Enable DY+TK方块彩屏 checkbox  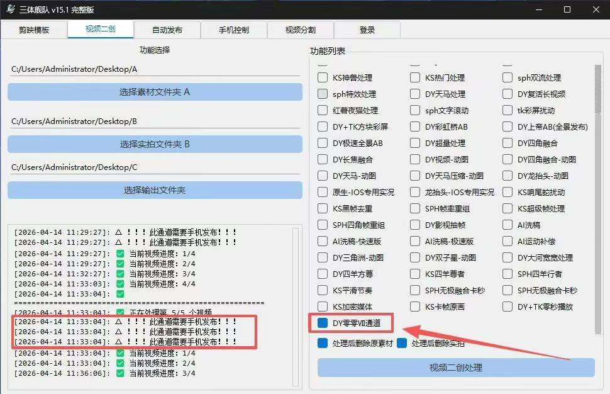323,127
